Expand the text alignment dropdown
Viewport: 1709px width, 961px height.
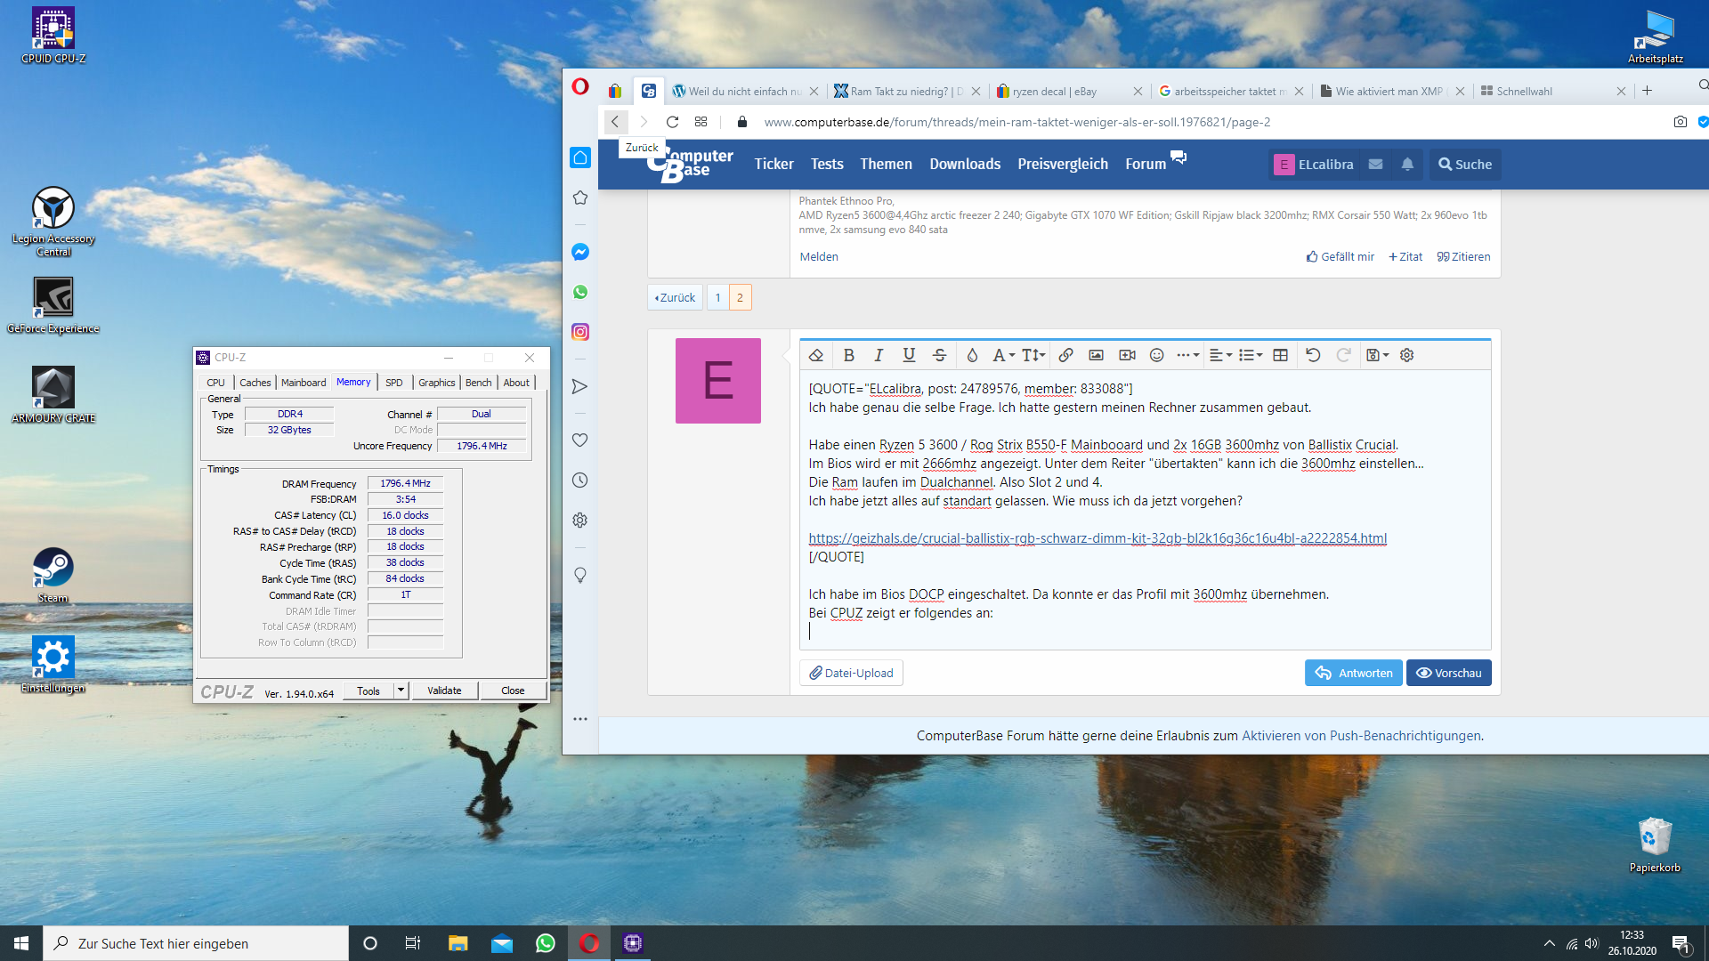click(1220, 355)
